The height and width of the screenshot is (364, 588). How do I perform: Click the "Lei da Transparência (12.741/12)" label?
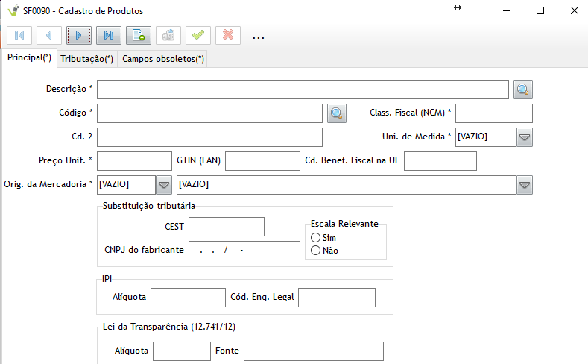[x=169, y=327]
